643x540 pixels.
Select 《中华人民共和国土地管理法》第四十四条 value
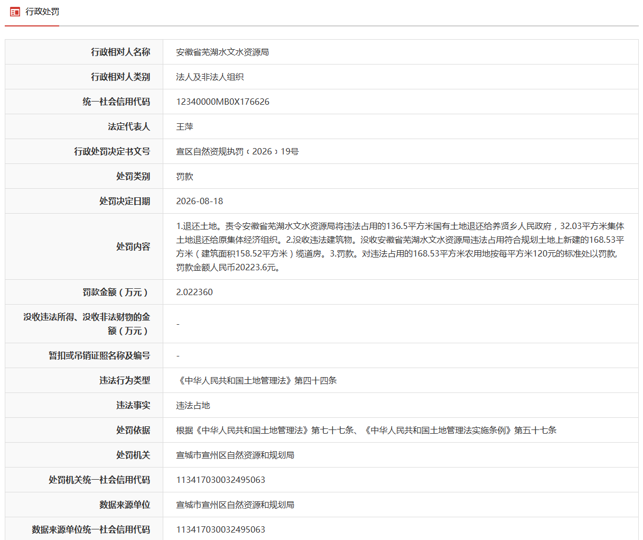pos(256,380)
